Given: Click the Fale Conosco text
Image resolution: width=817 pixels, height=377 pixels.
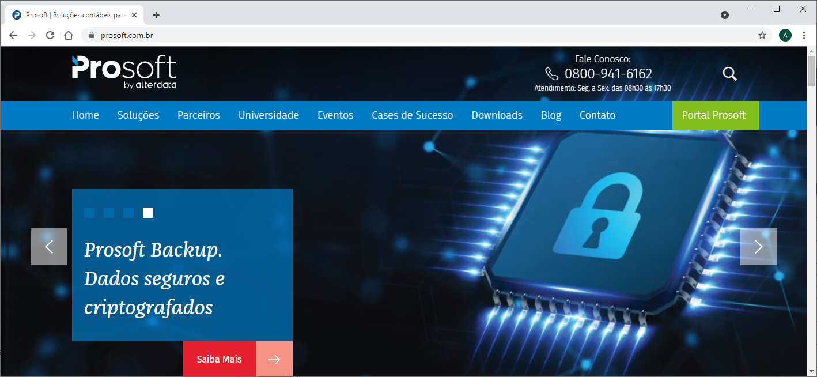Looking at the screenshot, I should (x=603, y=59).
